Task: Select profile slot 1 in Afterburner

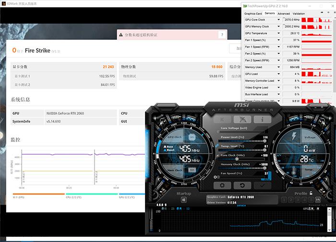Action: (x=284, y=200)
